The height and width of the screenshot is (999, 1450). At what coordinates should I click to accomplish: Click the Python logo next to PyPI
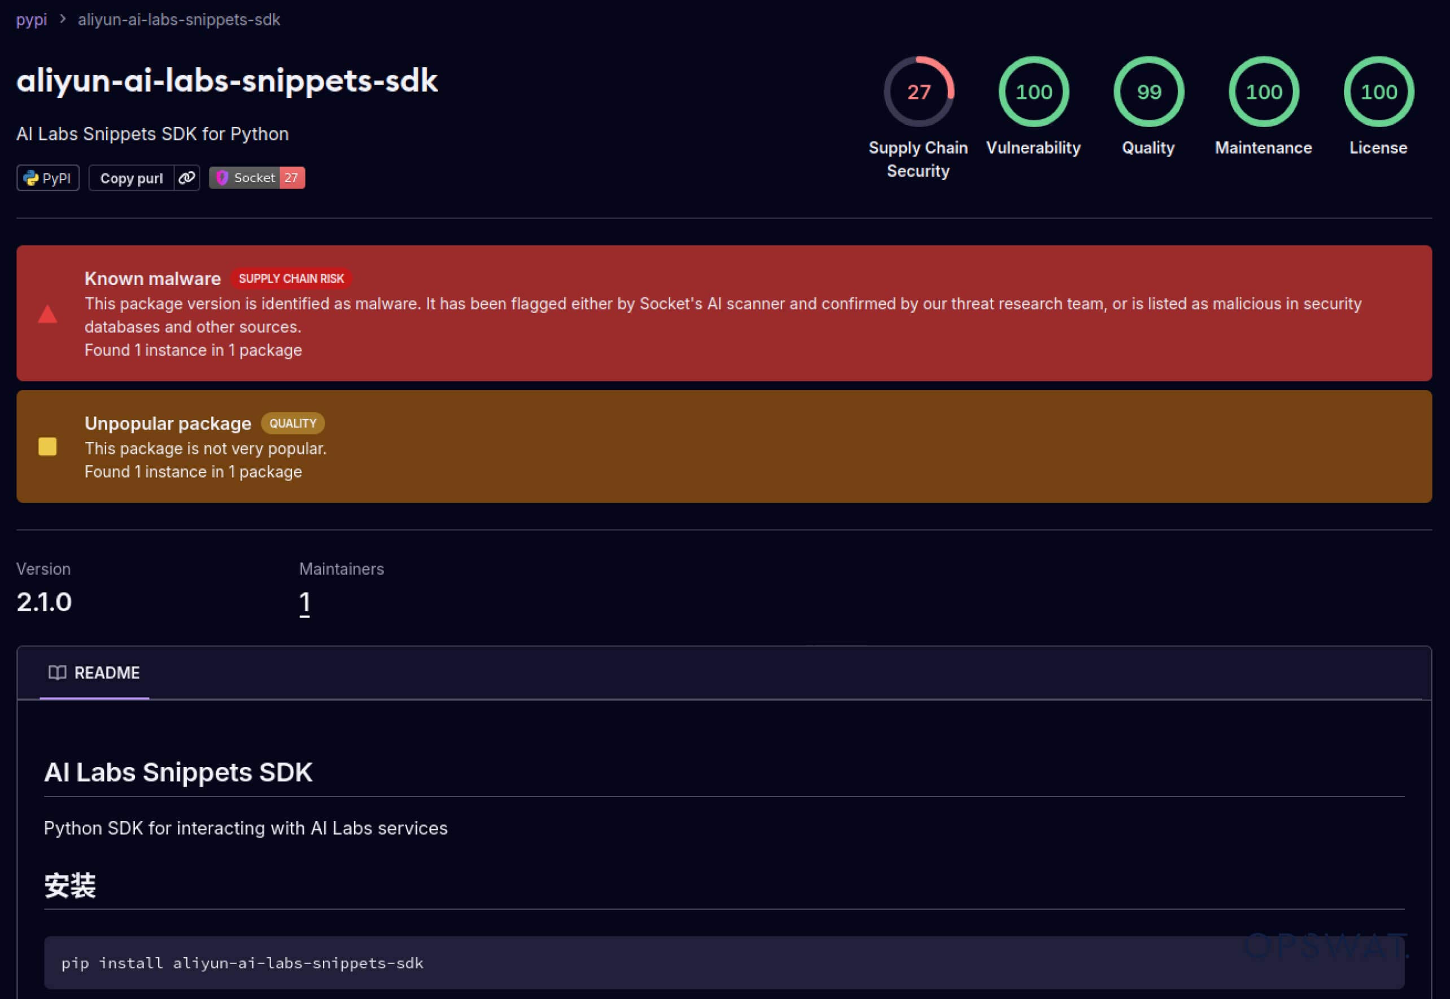tap(30, 178)
